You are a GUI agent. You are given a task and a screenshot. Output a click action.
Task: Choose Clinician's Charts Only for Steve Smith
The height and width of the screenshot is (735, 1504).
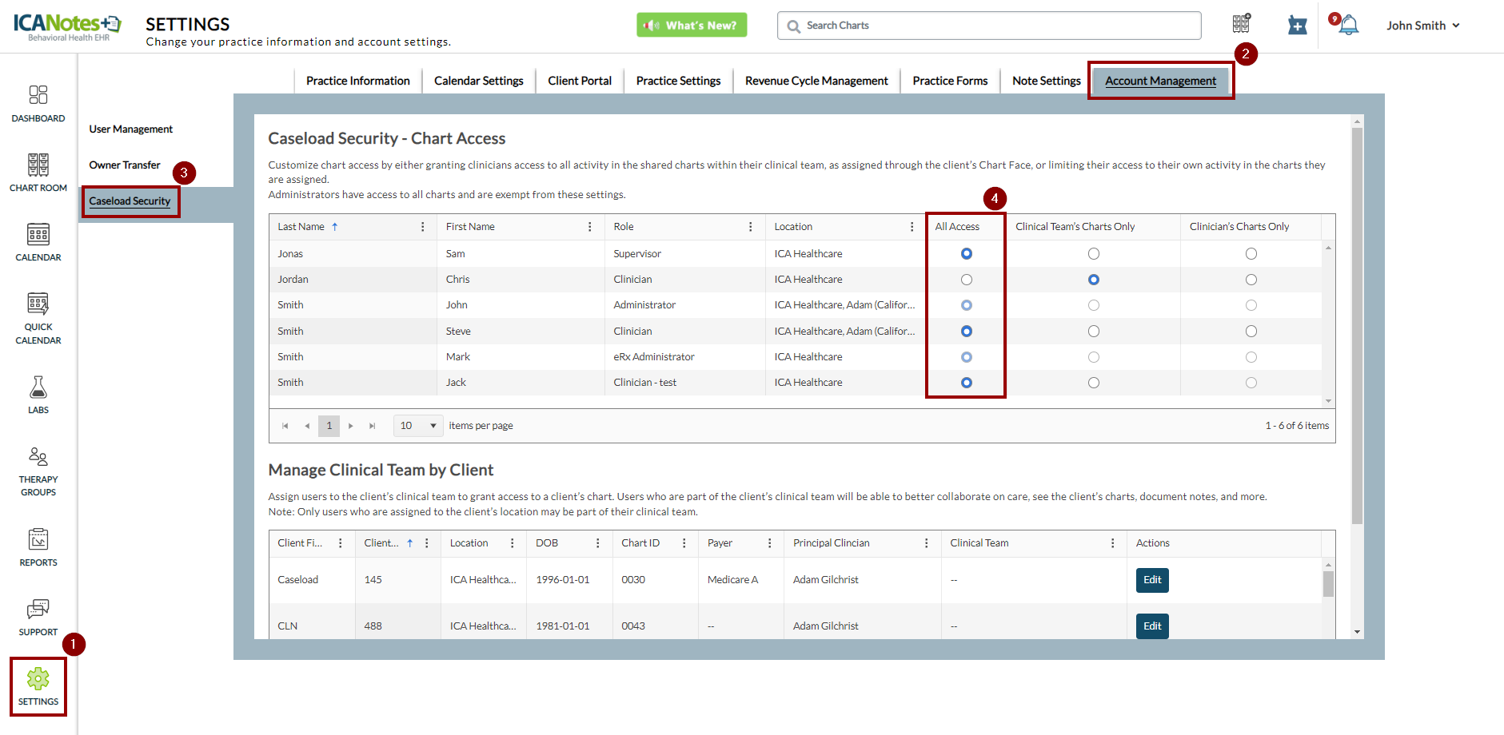[x=1251, y=332]
